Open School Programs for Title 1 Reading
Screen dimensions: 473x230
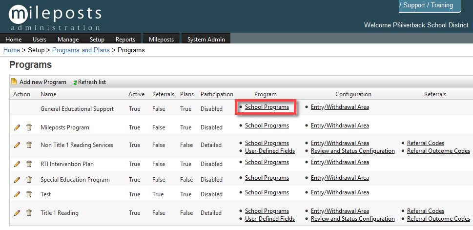click(x=267, y=211)
